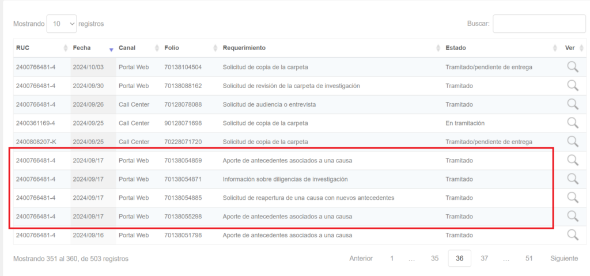Open the record with folio 90128071698
This screenshot has height=276, width=590.
click(572, 123)
